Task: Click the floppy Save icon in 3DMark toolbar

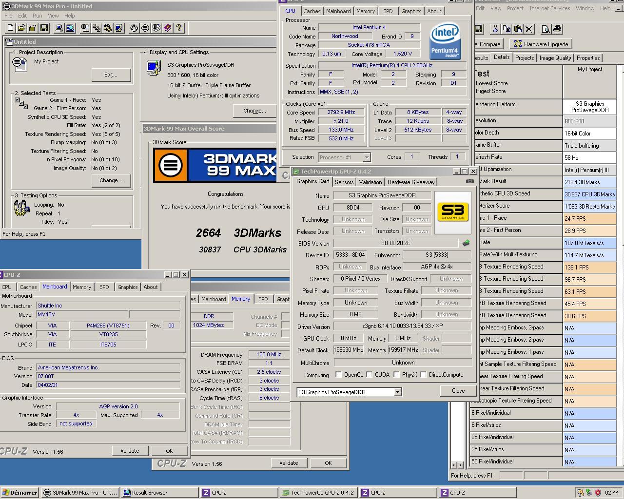Action: [x=44, y=28]
